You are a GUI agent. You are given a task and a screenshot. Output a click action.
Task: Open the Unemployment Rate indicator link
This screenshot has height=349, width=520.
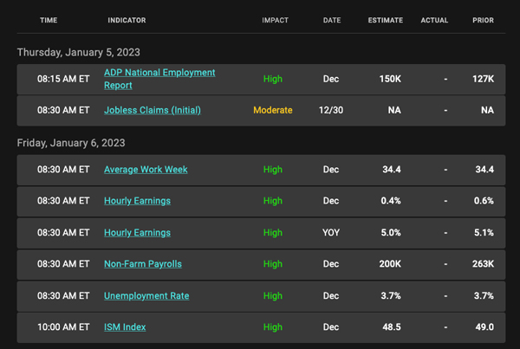(x=146, y=295)
